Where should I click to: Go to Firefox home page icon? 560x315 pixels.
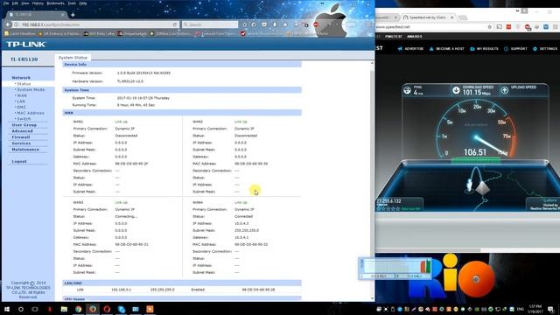coord(285,24)
